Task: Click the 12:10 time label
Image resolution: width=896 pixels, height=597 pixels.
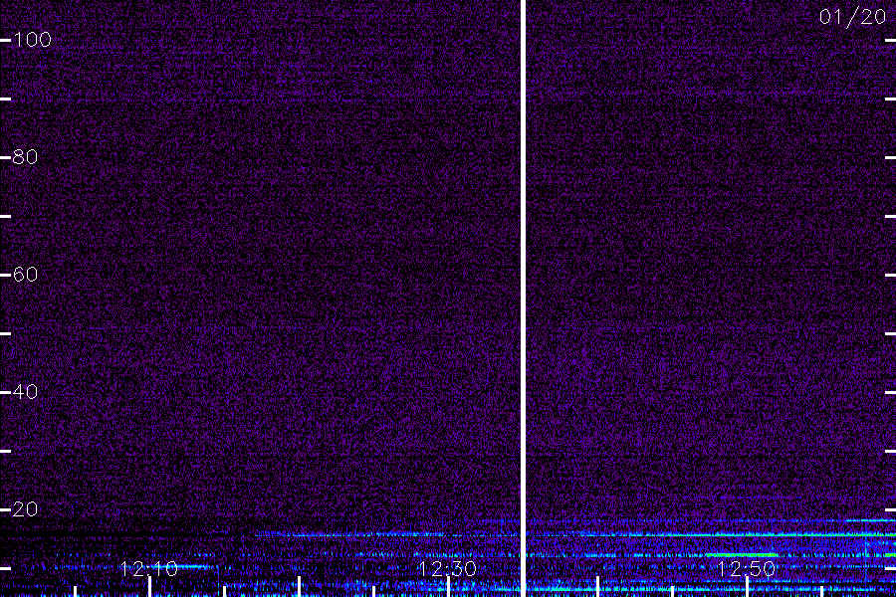Action: [149, 569]
